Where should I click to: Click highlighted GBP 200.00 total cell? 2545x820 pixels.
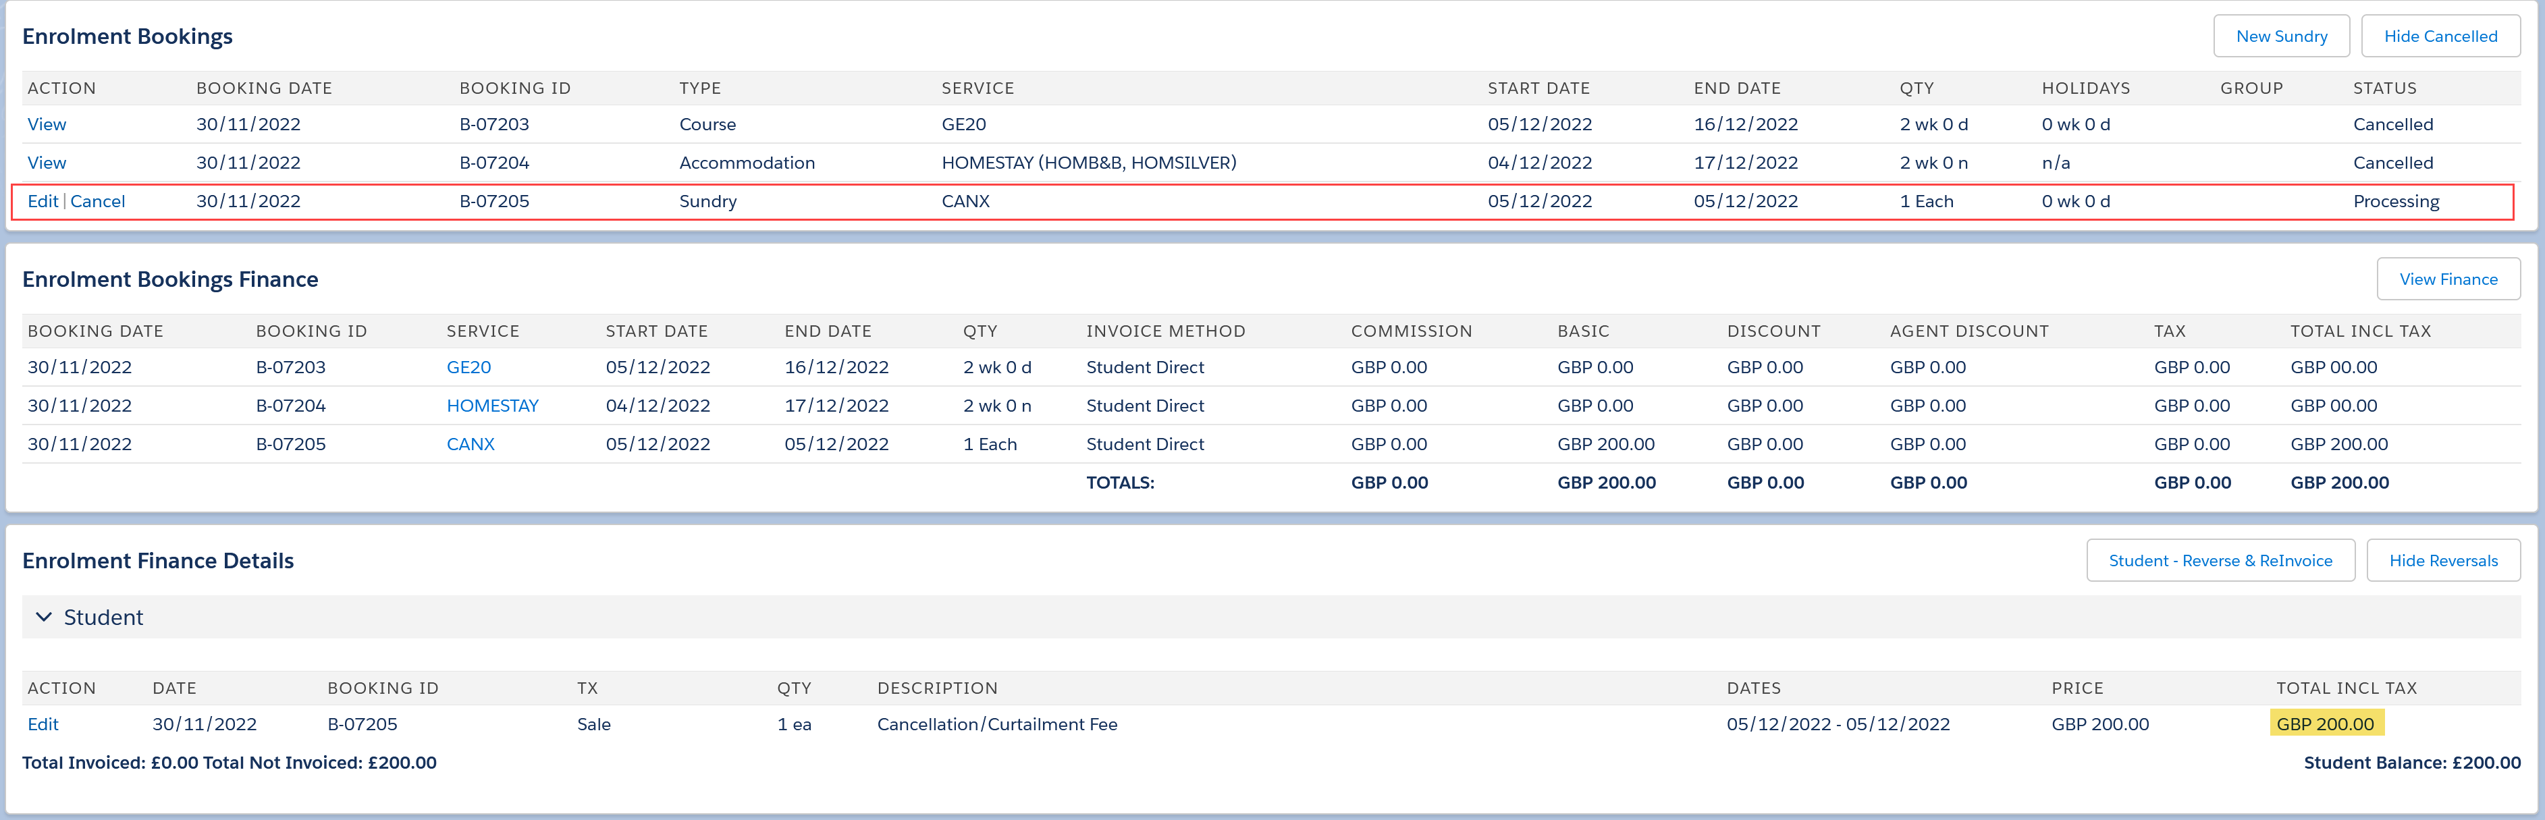click(x=2325, y=724)
